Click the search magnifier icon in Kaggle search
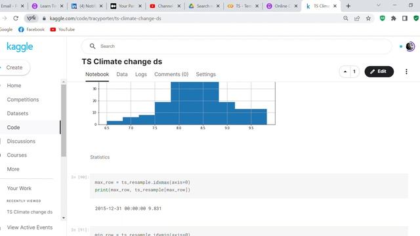 (93, 46)
